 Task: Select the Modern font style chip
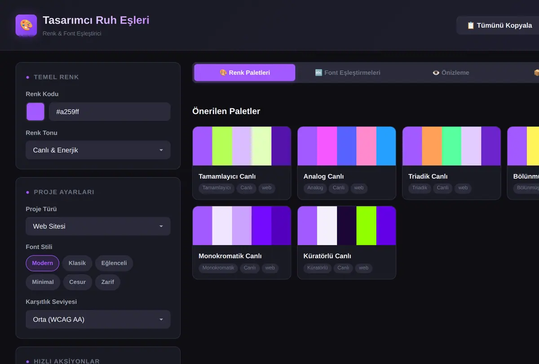tap(43, 263)
